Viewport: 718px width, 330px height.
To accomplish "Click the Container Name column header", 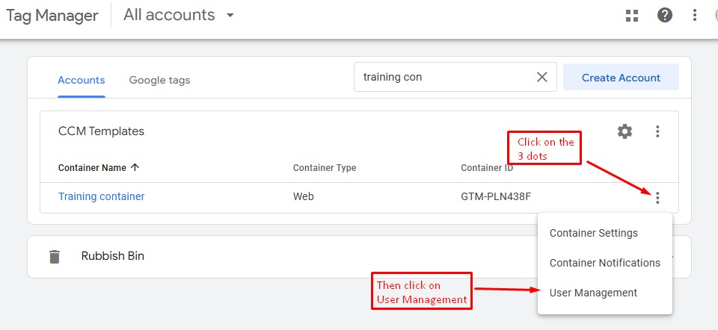I will click(x=92, y=168).
